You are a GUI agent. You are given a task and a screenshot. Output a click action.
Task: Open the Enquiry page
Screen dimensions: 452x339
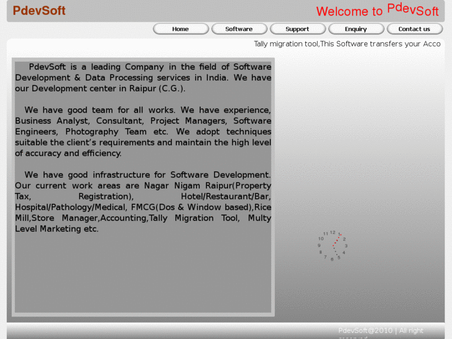356,29
